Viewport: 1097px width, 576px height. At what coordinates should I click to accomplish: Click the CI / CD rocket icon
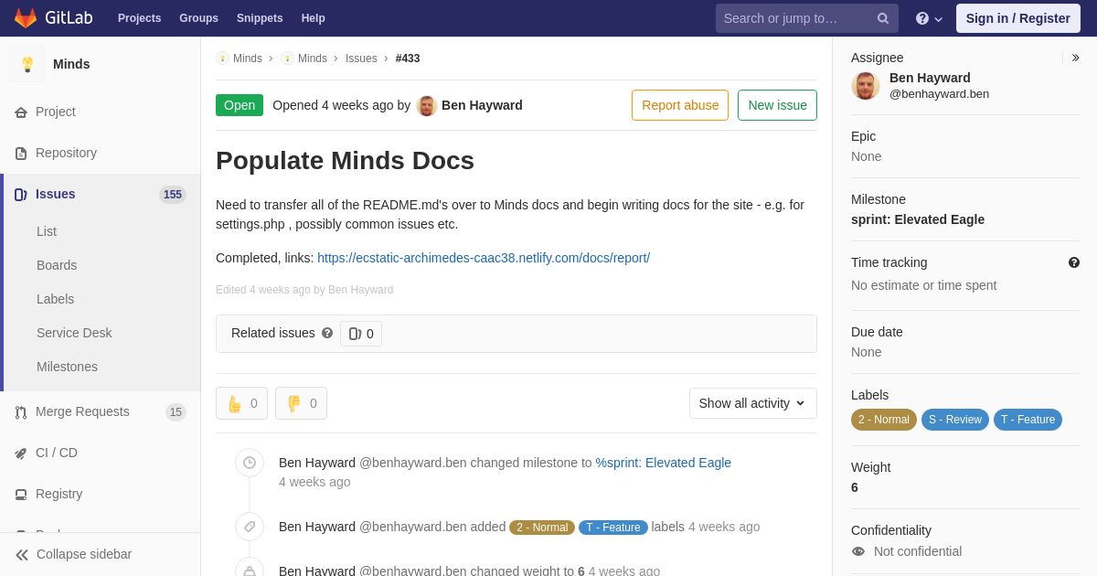[x=21, y=453]
